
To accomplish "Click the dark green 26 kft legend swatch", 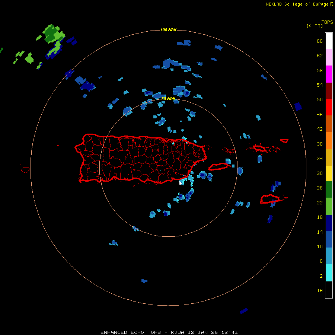I will [329, 189].
